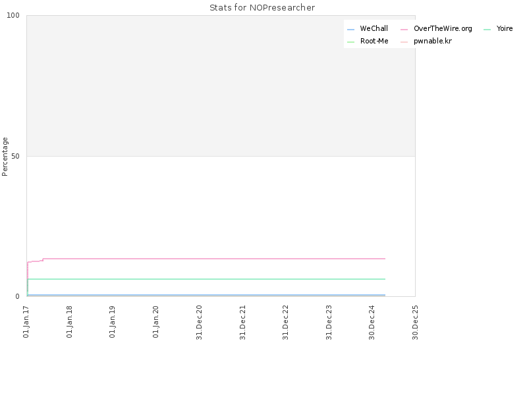527x395 pixels.
Task: Select the pwnable.kr legend label
Action: pos(433,41)
